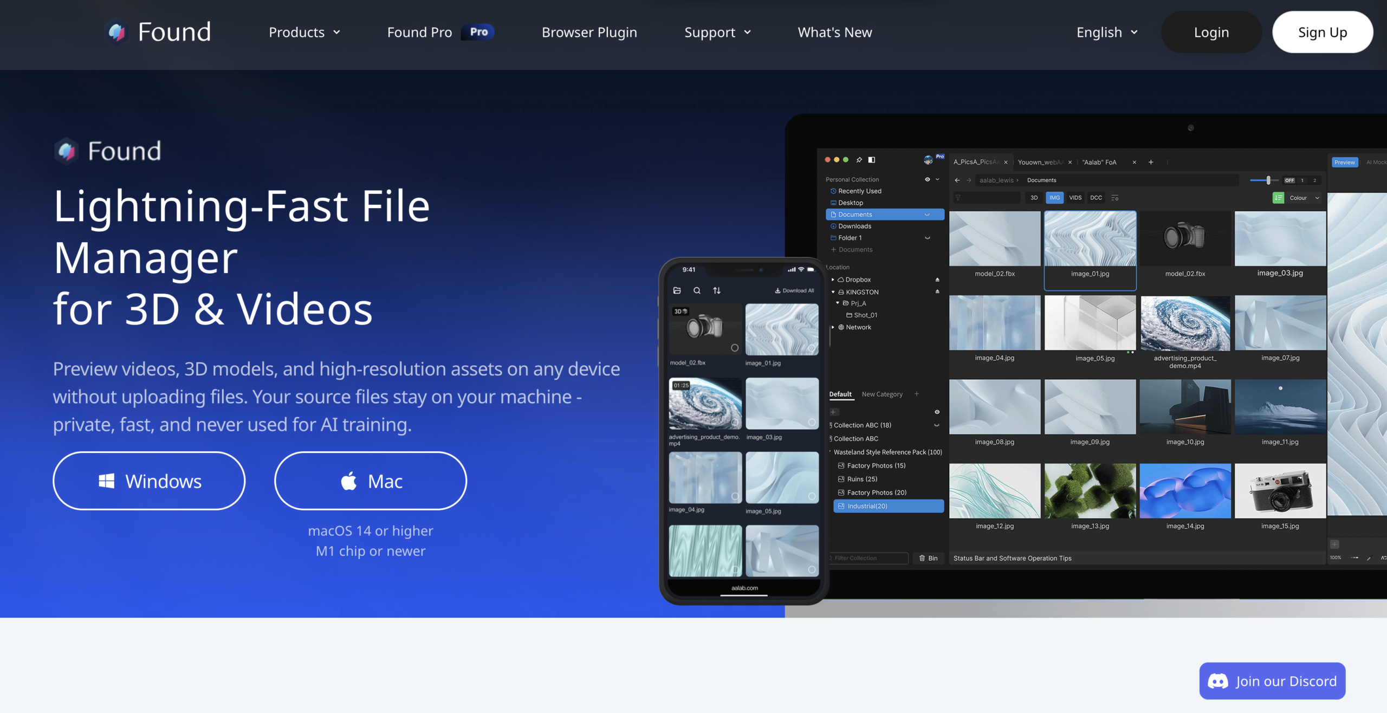1387x713 pixels.
Task: Click the Login button
Action: pyautogui.click(x=1211, y=32)
